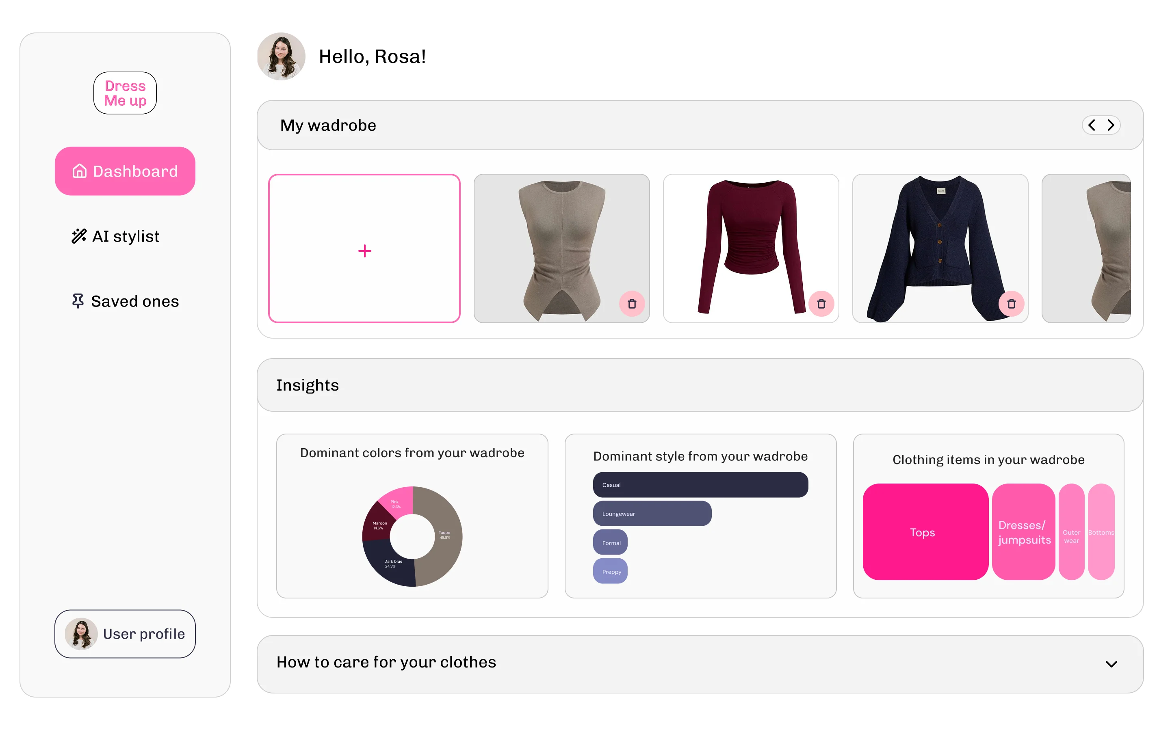Delete the navy cardigan item
Screen dimensions: 1170x730
[1011, 304]
